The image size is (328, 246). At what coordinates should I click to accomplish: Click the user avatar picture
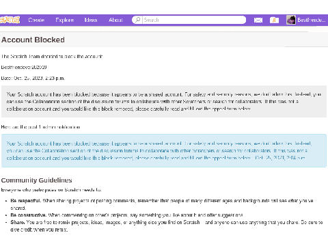(x=291, y=20)
